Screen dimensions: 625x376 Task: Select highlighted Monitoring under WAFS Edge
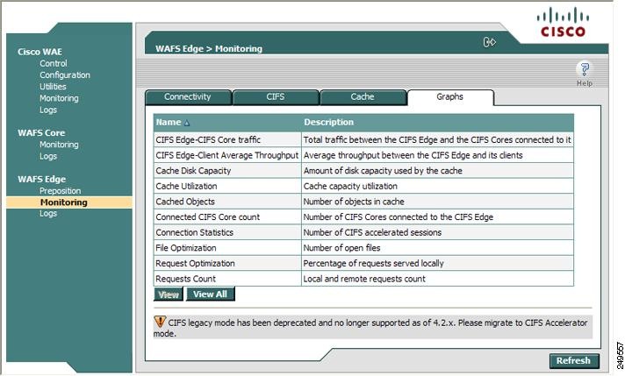(x=69, y=202)
